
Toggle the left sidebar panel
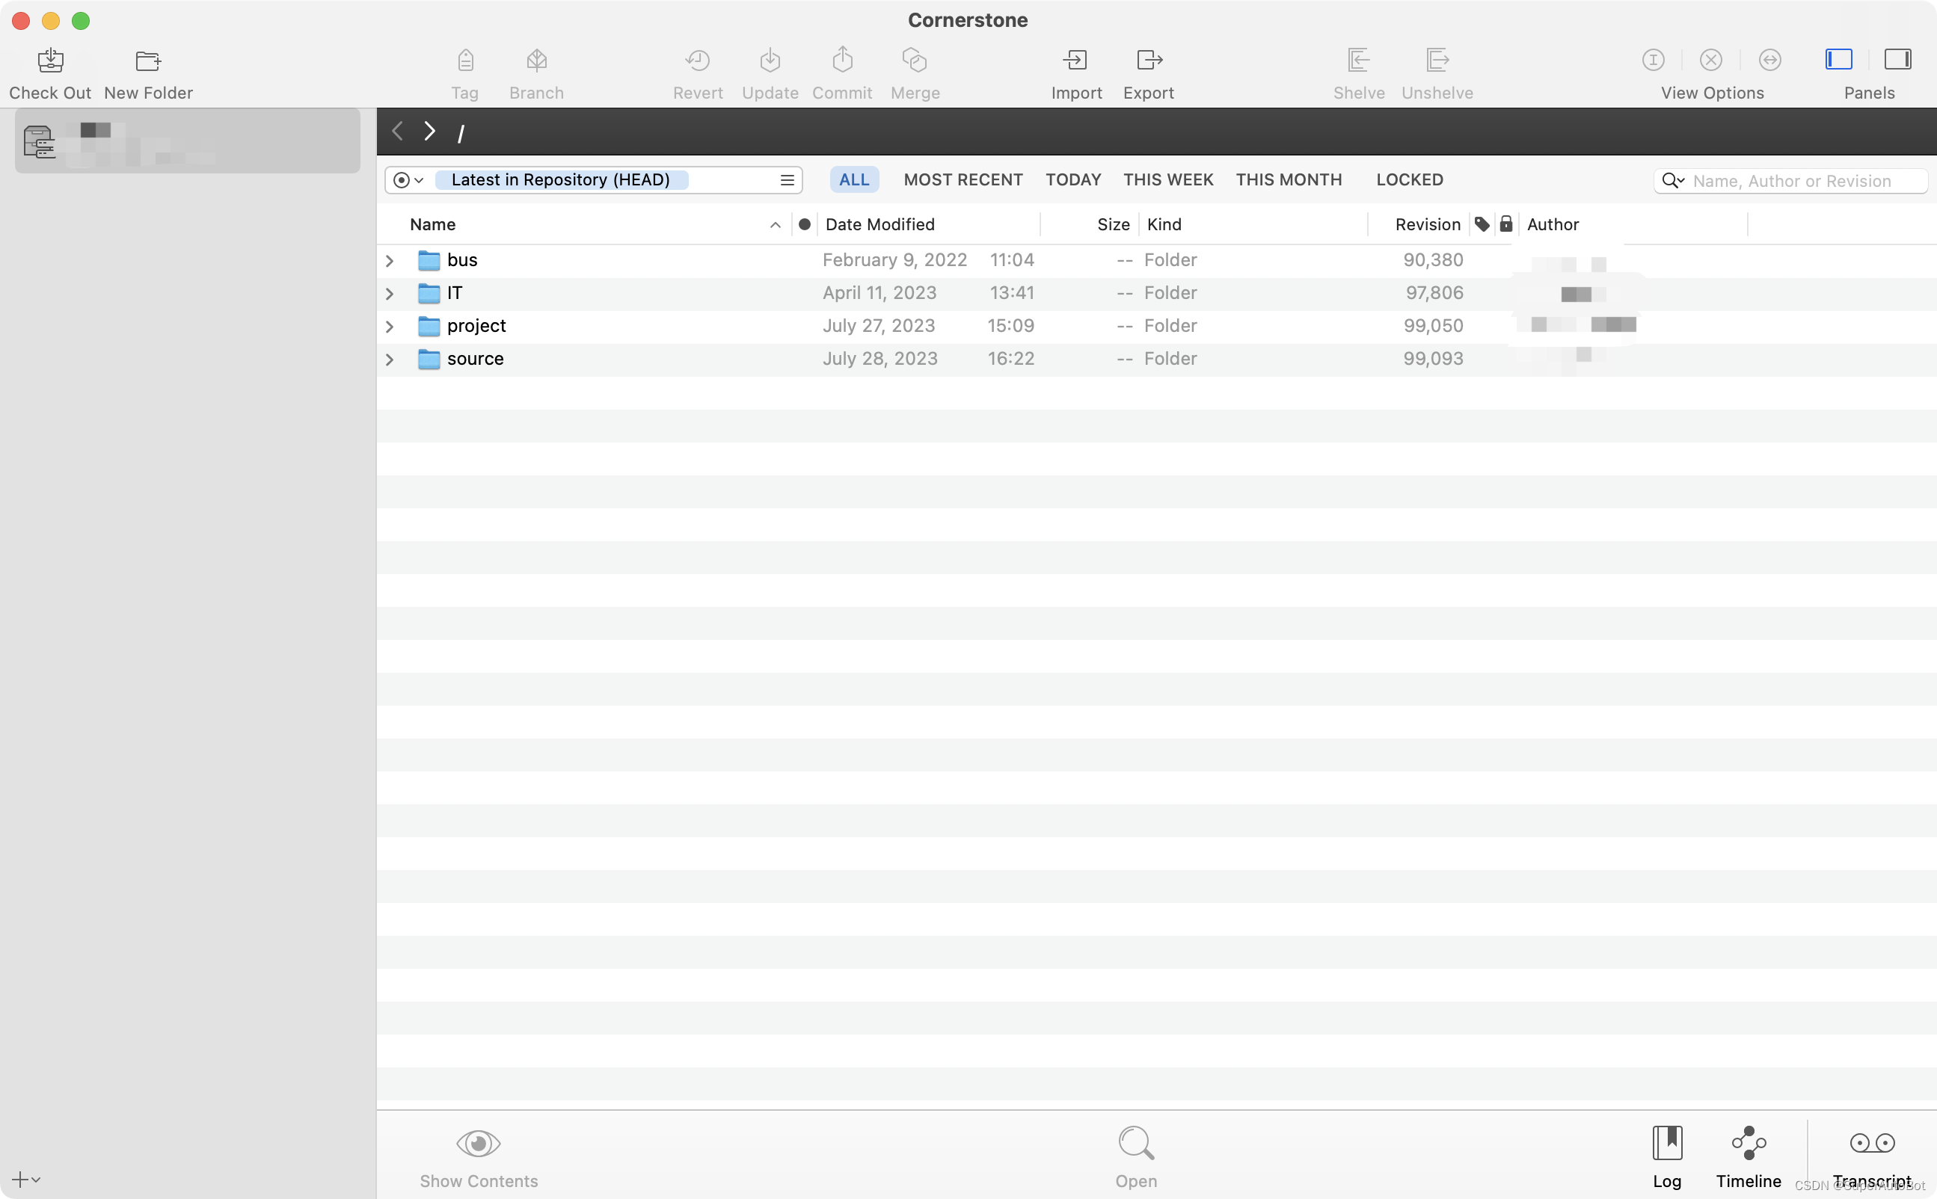(x=1838, y=60)
